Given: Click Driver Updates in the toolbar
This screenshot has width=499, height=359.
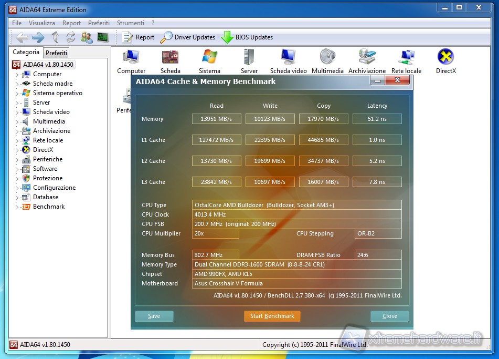Looking at the screenshot, I should pos(188,37).
